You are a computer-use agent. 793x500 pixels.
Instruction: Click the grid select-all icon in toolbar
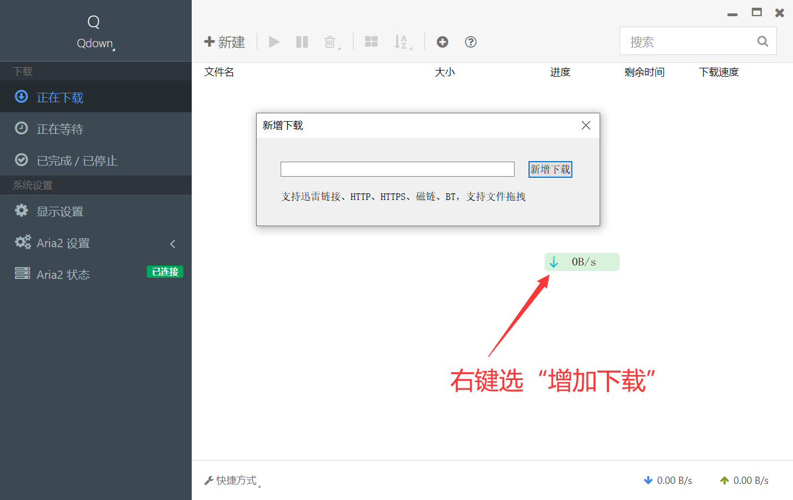(x=371, y=42)
